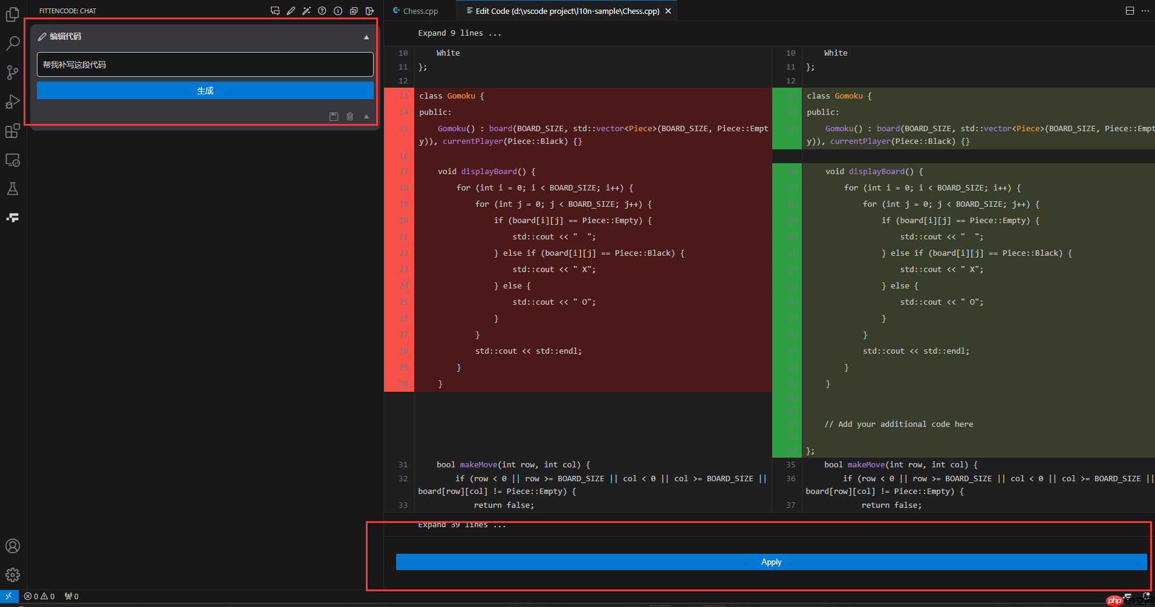Screen dimensions: 1155x607
Task: Apply the suggested code changes
Action: coord(770,562)
